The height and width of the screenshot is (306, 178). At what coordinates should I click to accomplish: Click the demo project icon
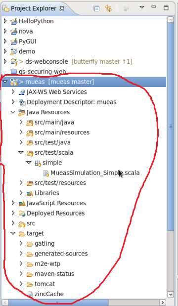(x=14, y=51)
